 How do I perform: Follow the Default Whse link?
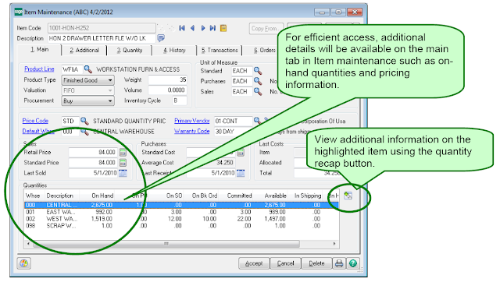38,131
